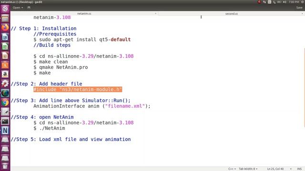Viewport: 305px width, 171px height.
Task: Click the clock showing 7:00 PM
Action: 294,2
